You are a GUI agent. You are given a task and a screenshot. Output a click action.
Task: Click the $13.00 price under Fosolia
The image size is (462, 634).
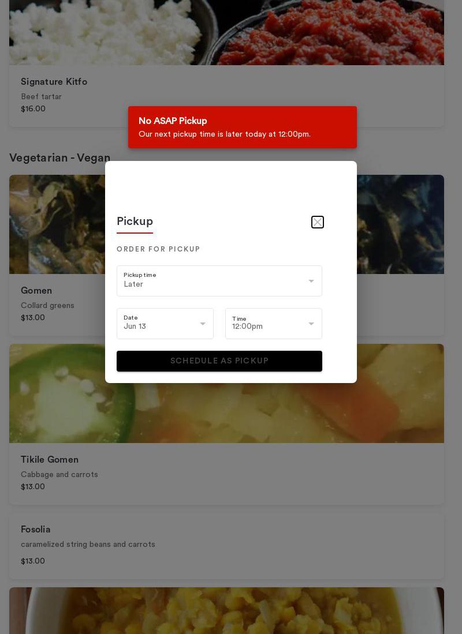coord(33,561)
